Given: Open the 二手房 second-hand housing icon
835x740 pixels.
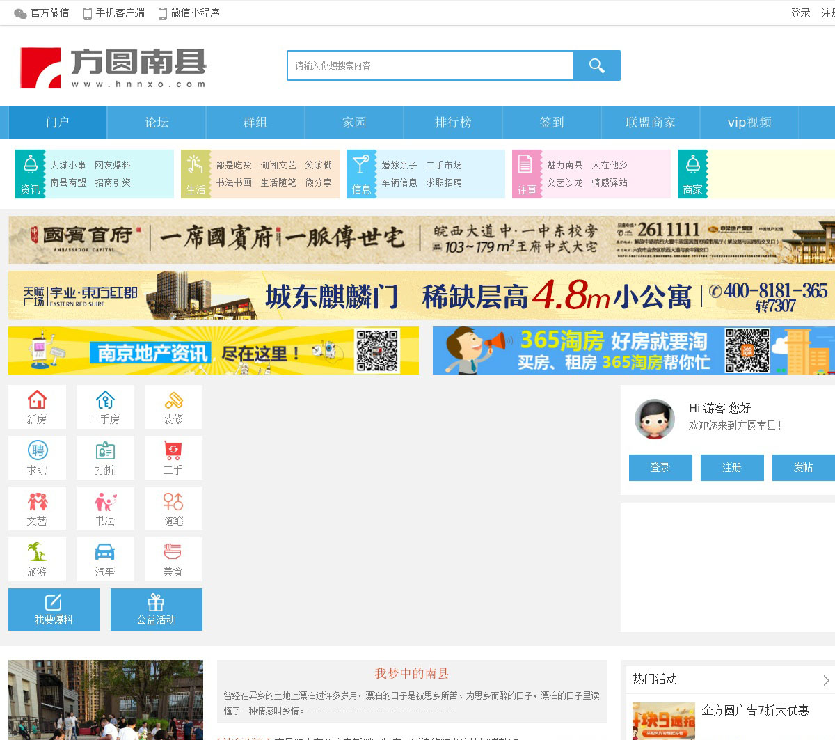Looking at the screenshot, I should 105,407.
